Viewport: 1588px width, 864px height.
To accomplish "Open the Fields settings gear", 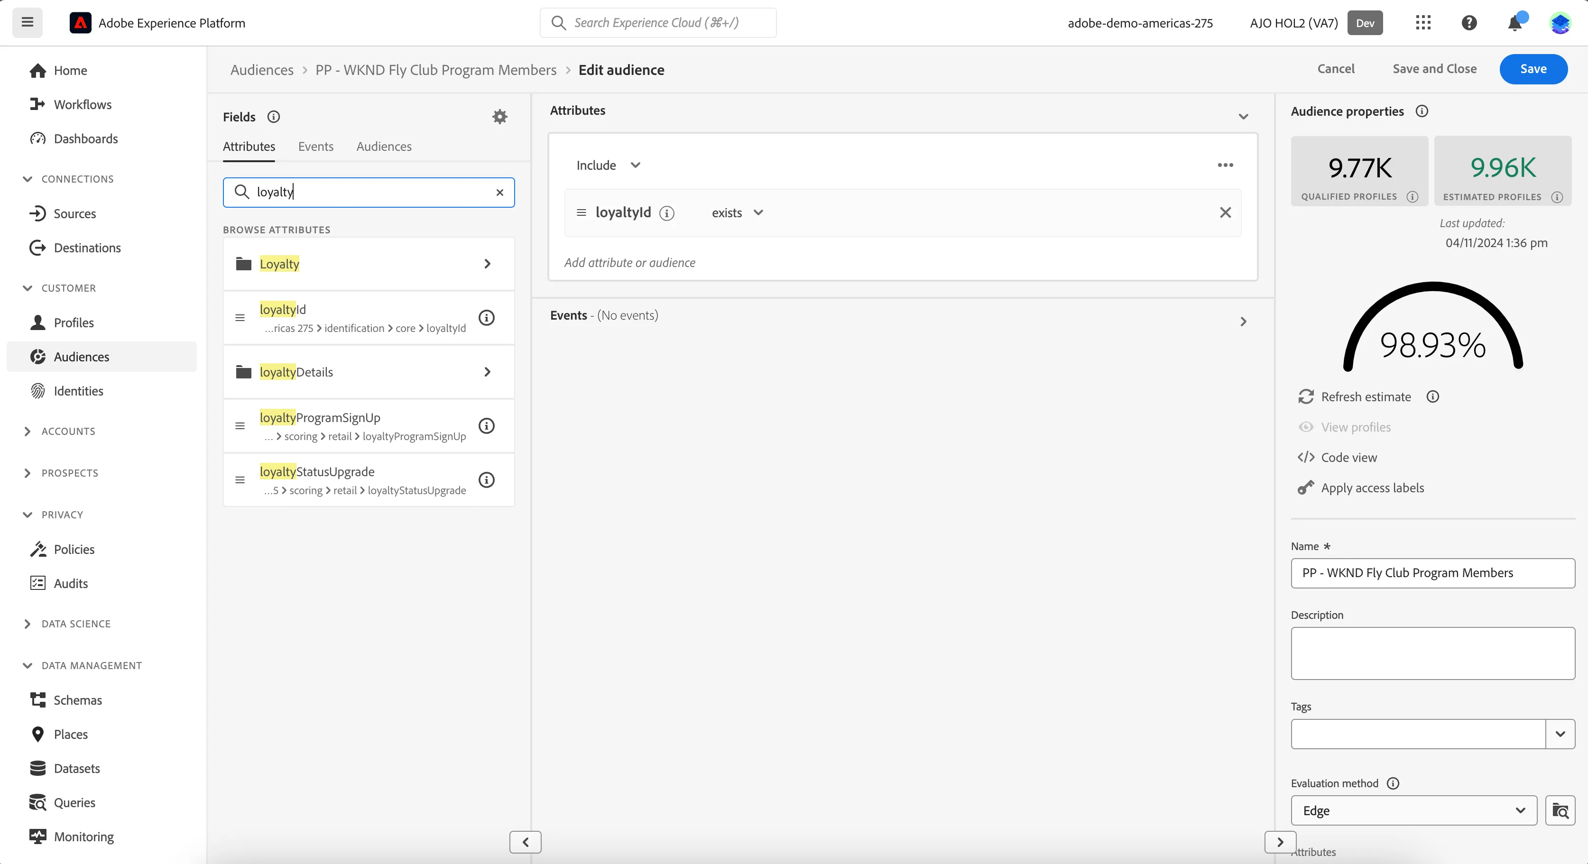I will pyautogui.click(x=500, y=117).
